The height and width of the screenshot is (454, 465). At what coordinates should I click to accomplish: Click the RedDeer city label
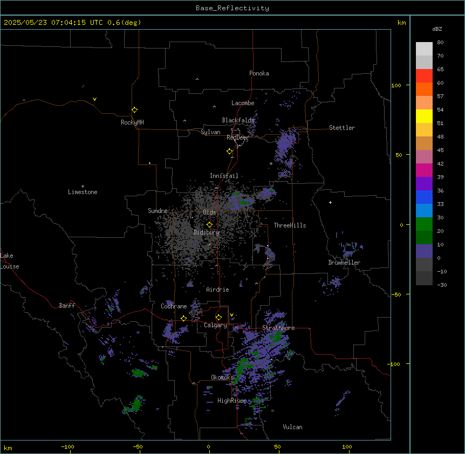237,137
